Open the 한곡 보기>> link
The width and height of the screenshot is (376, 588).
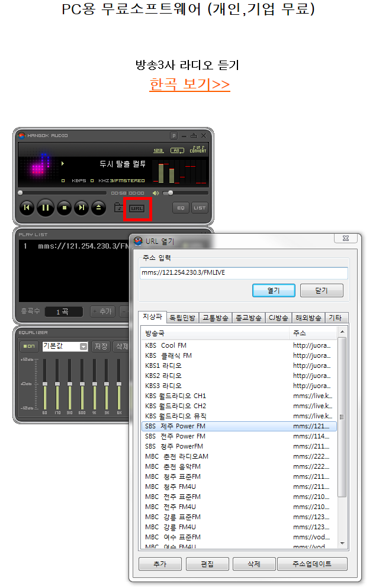[x=189, y=84]
